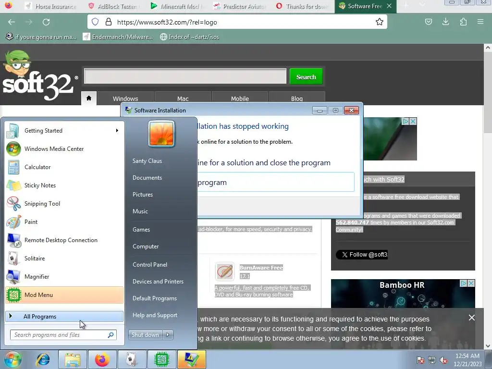Click the green chip taskbar icon

pos(161,359)
